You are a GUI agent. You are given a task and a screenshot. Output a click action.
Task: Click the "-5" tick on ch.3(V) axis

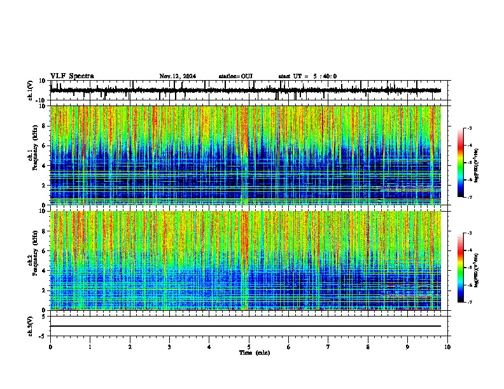tap(43, 336)
